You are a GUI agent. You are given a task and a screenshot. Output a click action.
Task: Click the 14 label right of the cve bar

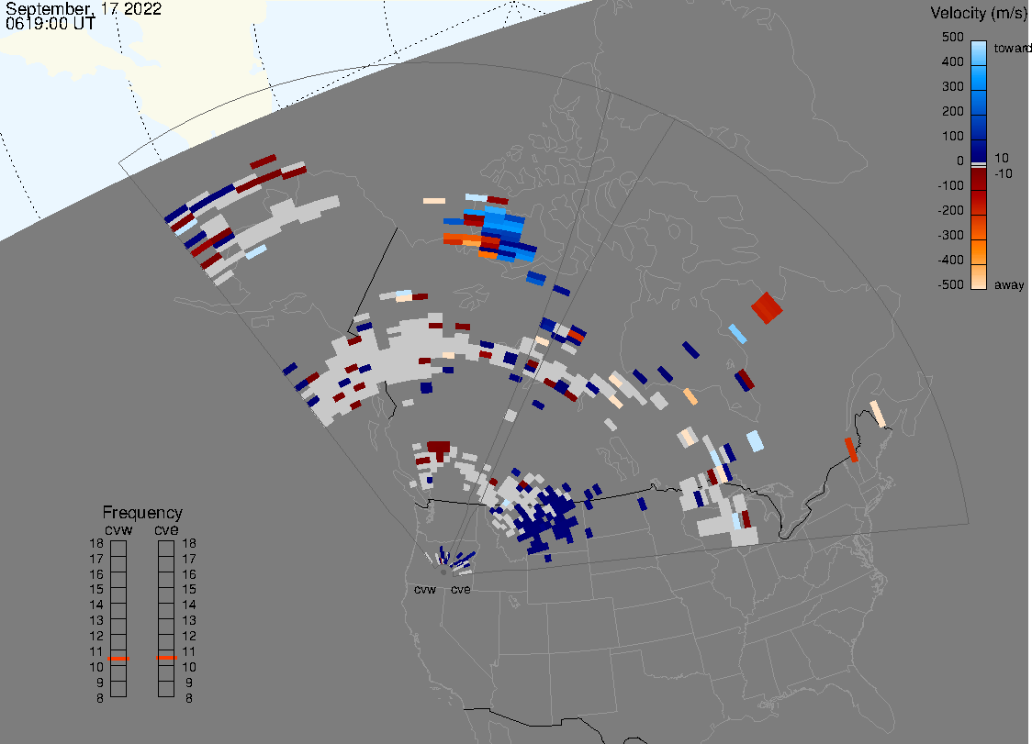189,605
